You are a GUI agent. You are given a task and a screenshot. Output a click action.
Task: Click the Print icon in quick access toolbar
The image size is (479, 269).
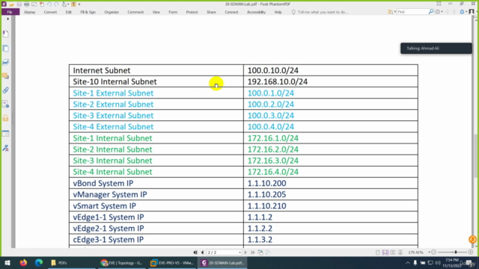27,4
